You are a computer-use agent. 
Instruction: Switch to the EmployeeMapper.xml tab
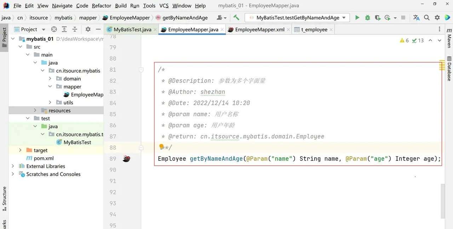pyautogui.click(x=259, y=30)
